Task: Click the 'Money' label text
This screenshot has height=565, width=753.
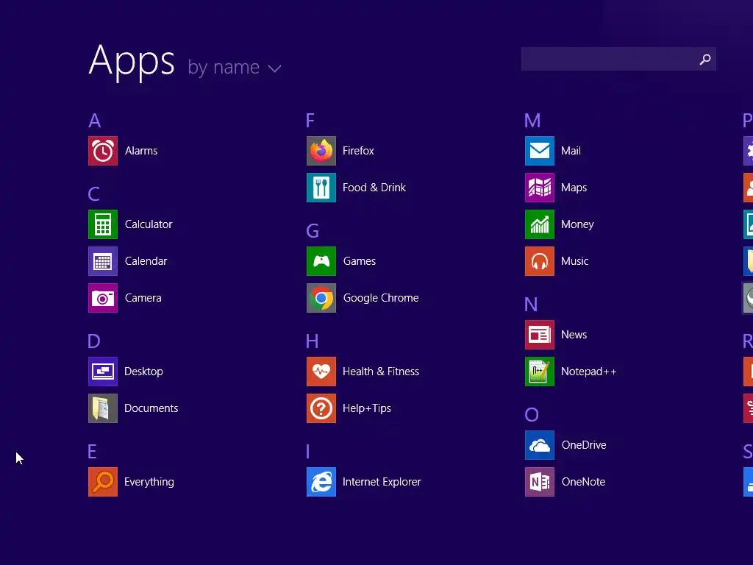Action: [x=578, y=225]
